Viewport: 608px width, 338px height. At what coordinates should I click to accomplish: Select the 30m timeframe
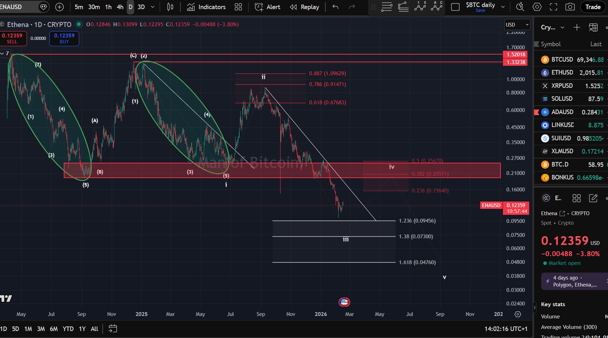[94, 7]
